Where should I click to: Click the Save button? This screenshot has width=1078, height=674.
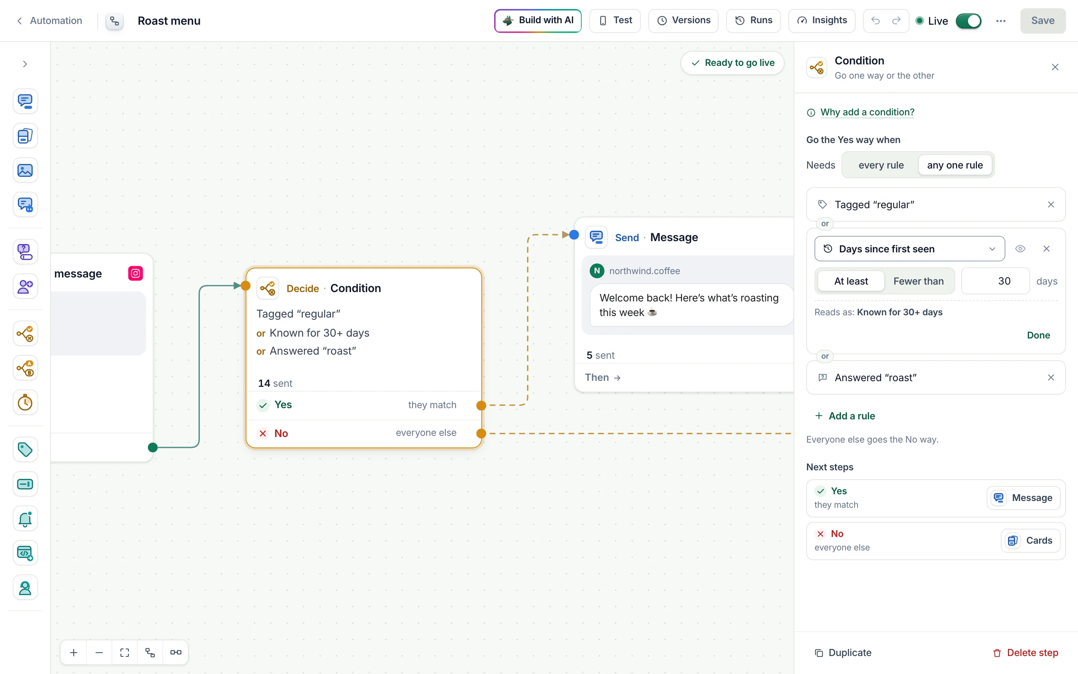click(1043, 21)
